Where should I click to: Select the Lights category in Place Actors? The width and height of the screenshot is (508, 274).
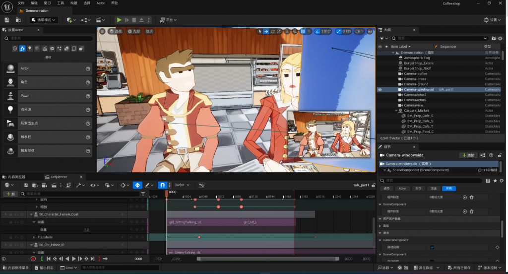30,48
